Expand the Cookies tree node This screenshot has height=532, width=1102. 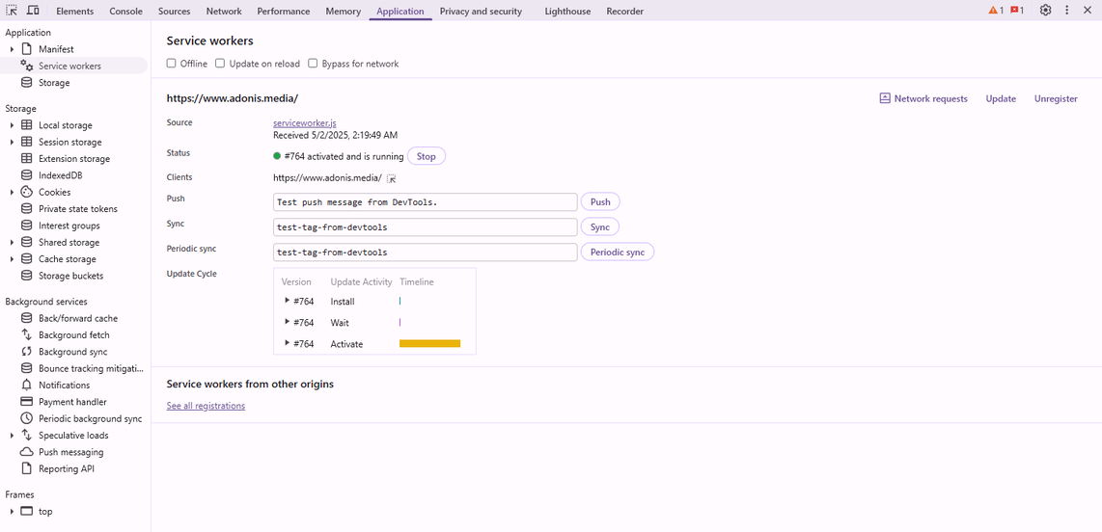(12, 192)
